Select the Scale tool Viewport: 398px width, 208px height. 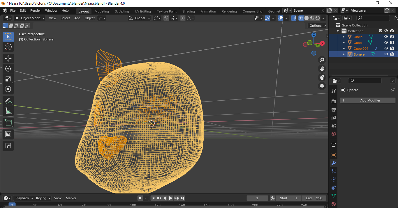[8, 79]
